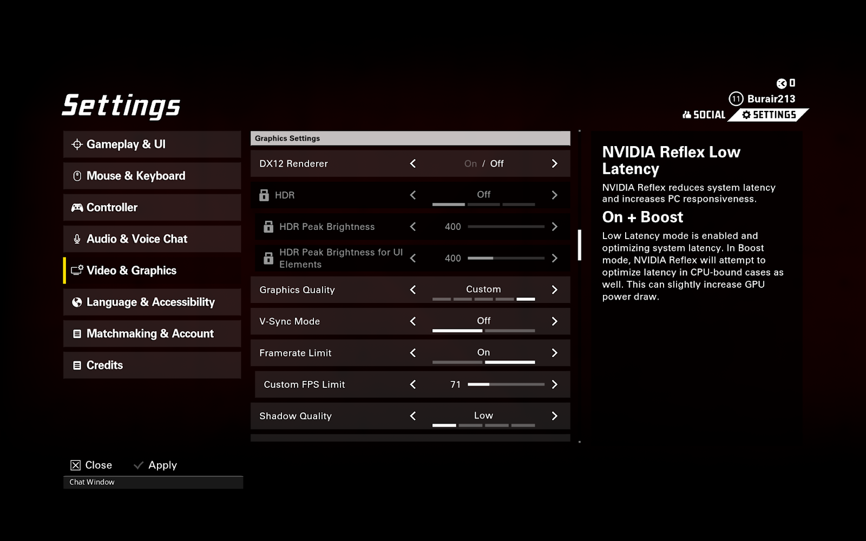Viewport: 866px width, 541px height.
Task: Apply the settings changes
Action: (x=155, y=465)
